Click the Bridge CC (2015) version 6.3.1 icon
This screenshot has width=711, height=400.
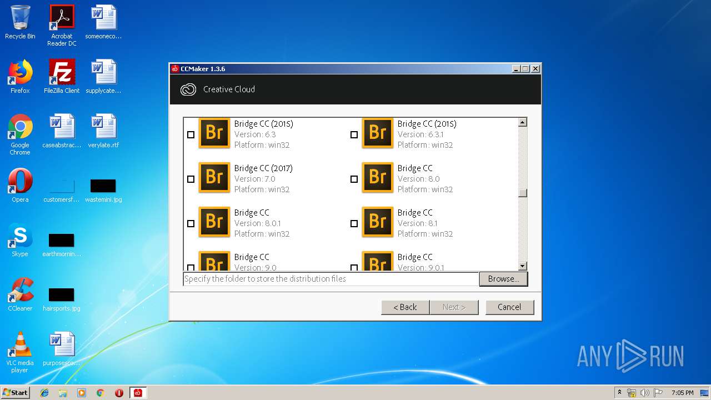tap(378, 133)
